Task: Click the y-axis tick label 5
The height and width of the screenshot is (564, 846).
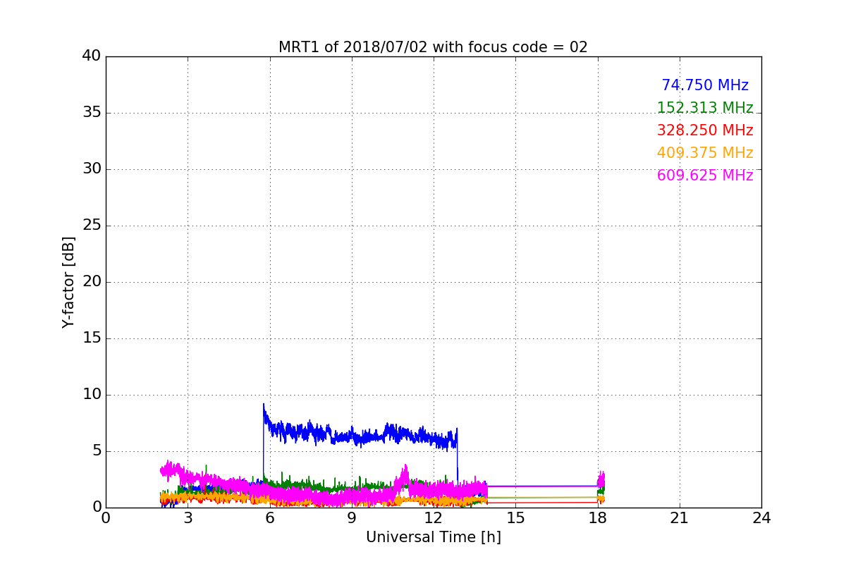Action: click(96, 451)
